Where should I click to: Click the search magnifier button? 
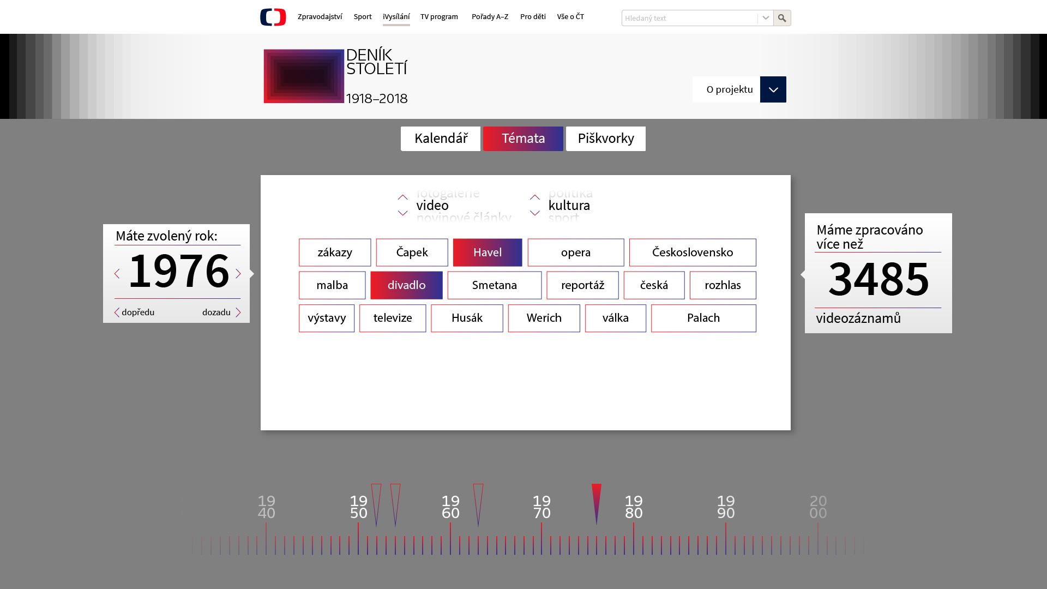[782, 18]
